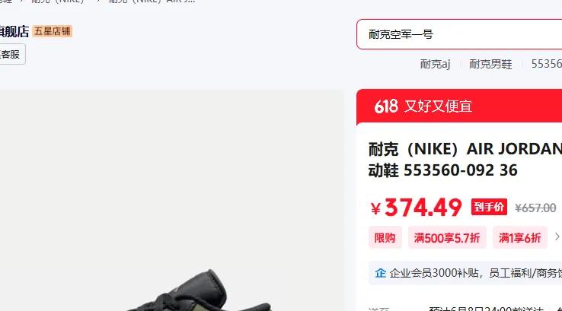562x311 pixels.
Task: Click the struck-through ¥657.00 original price
Action: (x=535, y=208)
